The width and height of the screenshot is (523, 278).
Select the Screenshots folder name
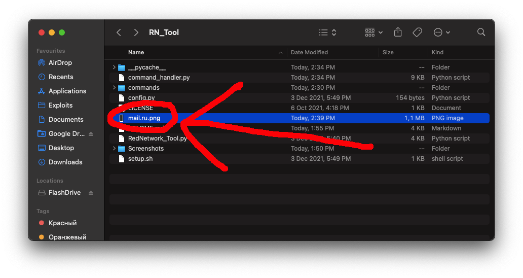(146, 149)
